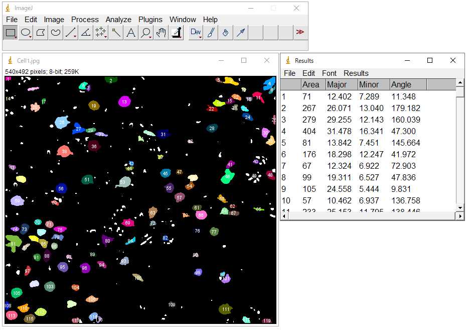The height and width of the screenshot is (332, 468).
Task: Click the Results table scroll-down arrow
Action: (460, 207)
